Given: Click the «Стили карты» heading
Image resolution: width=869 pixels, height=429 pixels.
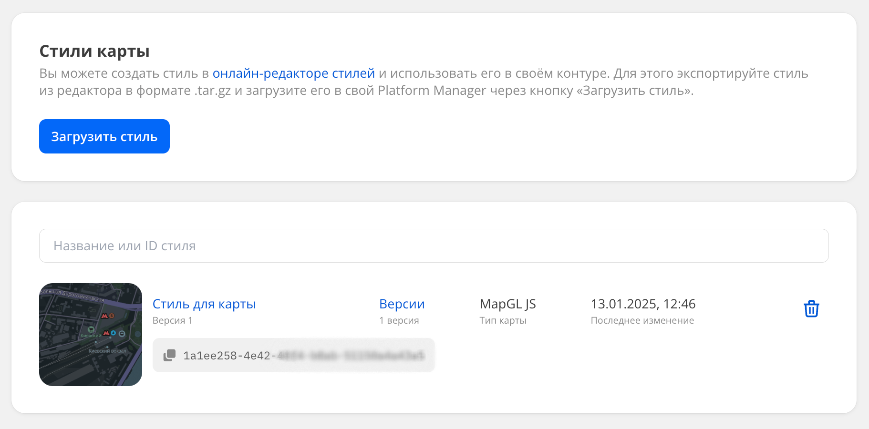Looking at the screenshot, I should click(x=94, y=51).
